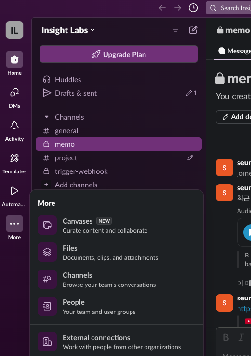Click the Channels browse hash icon
Image resolution: width=251 pixels, height=356 pixels.
click(x=47, y=279)
